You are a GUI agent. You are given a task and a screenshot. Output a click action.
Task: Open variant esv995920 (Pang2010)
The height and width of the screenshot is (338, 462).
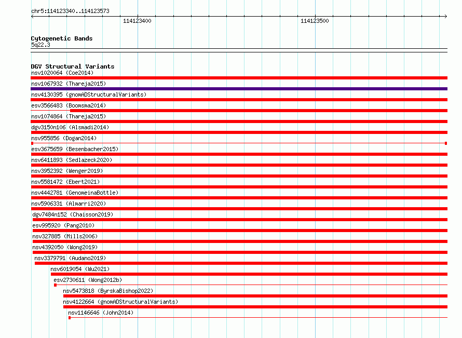63,225
